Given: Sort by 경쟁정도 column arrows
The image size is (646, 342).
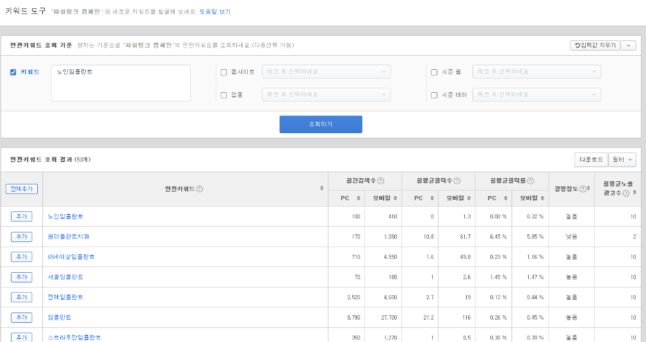Looking at the screenshot, I should pyautogui.click(x=588, y=188).
